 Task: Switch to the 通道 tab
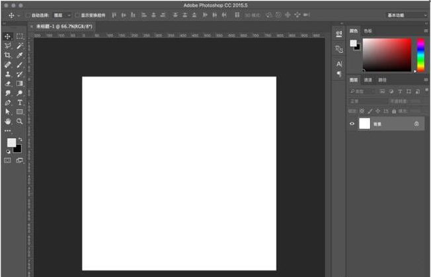click(368, 80)
